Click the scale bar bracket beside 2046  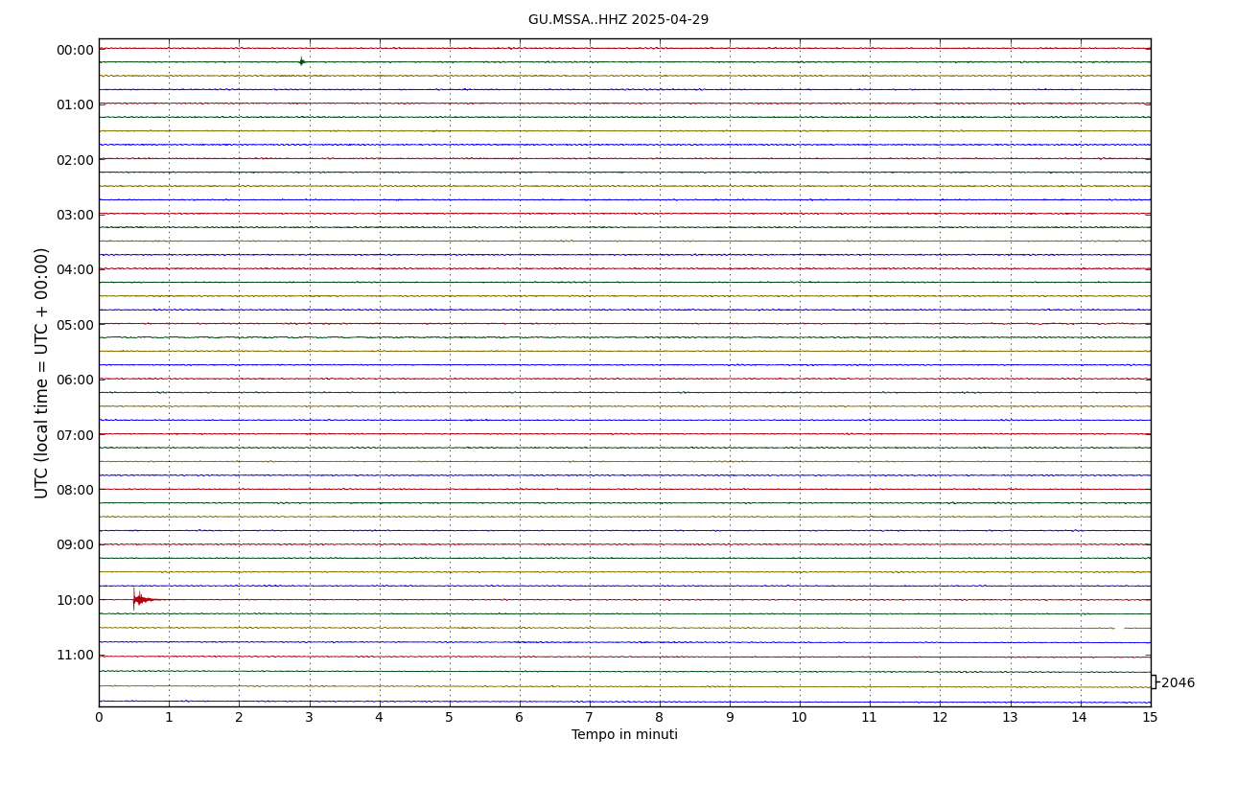(1154, 681)
